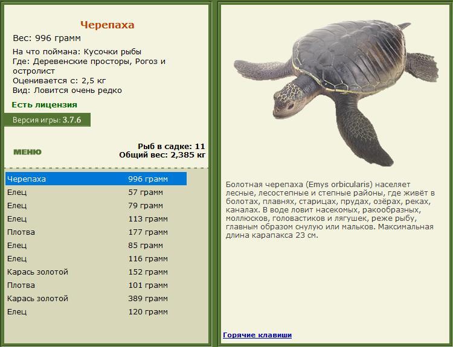This screenshot has width=453, height=347.
Task: Click the На что поймана: Кусочки рыбы line
Action: pyautogui.click(x=77, y=52)
